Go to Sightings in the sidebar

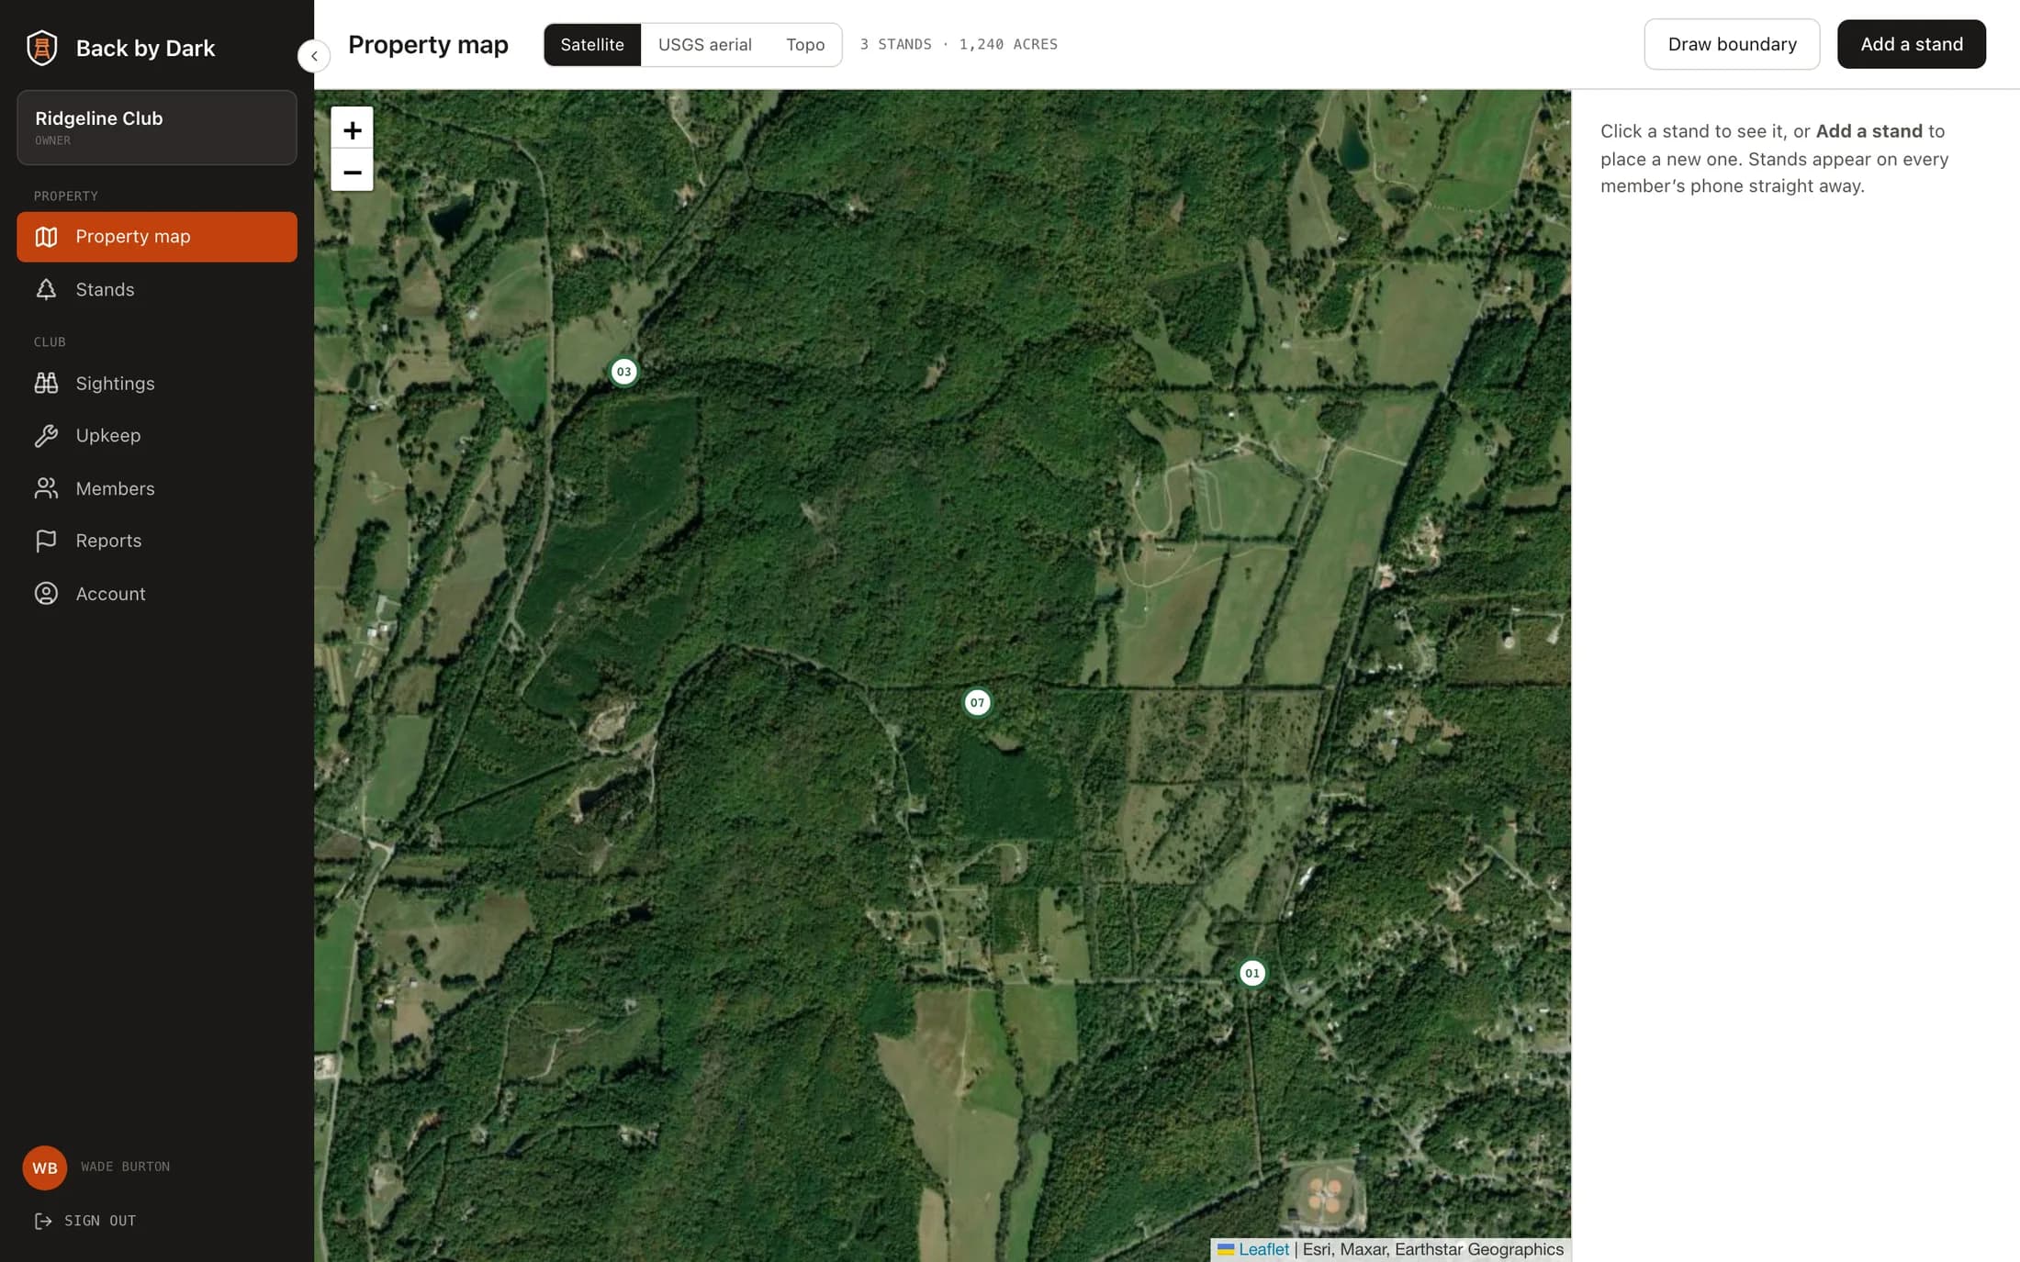click(x=157, y=384)
